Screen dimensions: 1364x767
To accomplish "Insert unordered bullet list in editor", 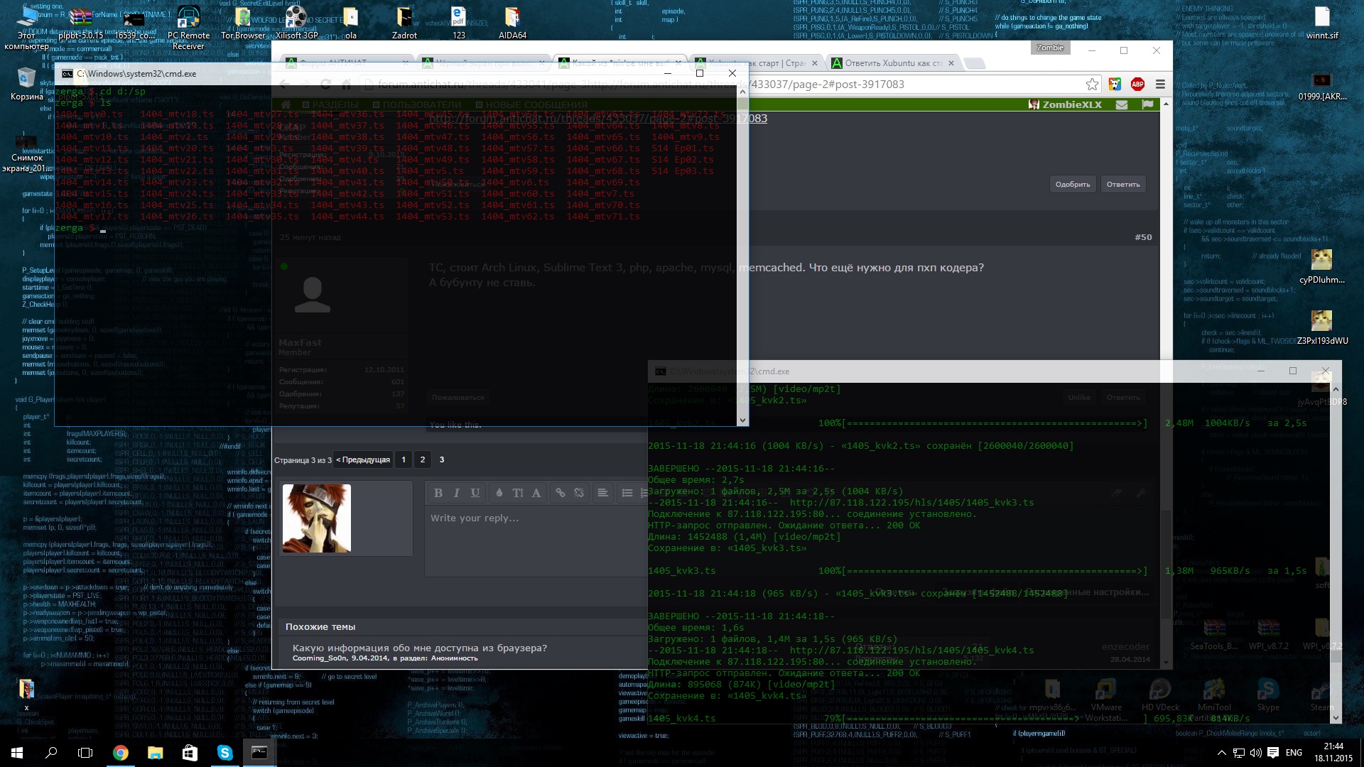I will click(627, 493).
